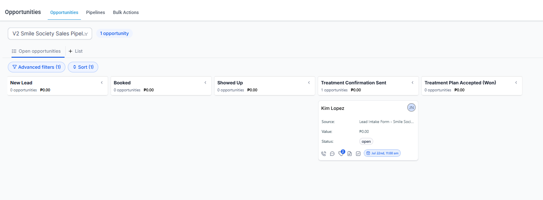Switch to the Pipelines tab
The width and height of the screenshot is (543, 200).
point(95,12)
